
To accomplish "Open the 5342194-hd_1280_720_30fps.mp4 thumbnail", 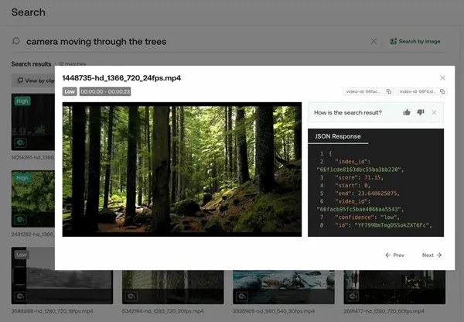I will [x=172, y=286].
